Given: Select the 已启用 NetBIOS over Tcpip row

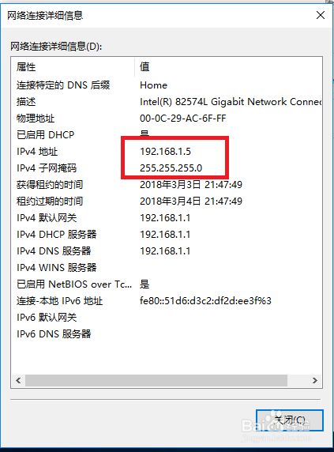Looking at the screenshot, I should pos(167,284).
